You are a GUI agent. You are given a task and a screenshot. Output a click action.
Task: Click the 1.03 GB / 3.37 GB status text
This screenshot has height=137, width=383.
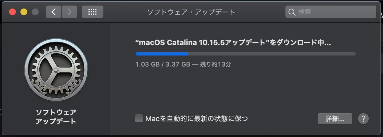click(x=163, y=64)
